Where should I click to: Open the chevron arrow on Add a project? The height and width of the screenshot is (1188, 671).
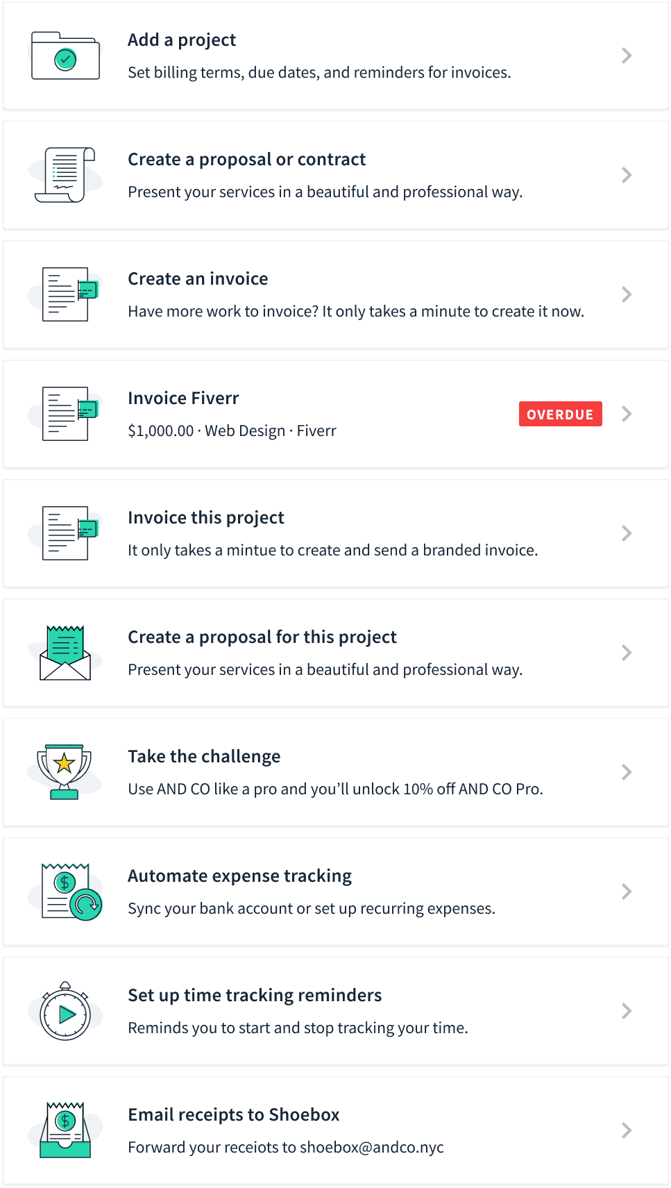[627, 56]
